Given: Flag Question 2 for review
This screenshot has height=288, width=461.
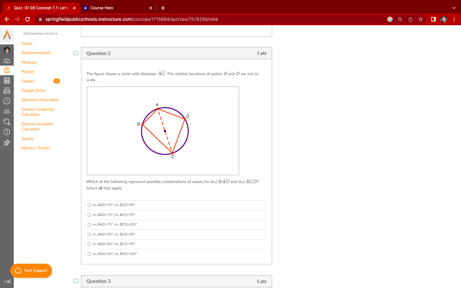Looking at the screenshot, I should (76, 53).
